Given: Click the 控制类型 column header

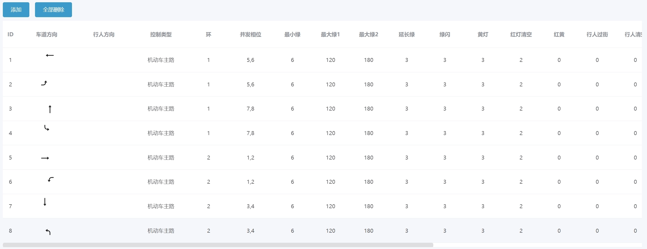Looking at the screenshot, I should [x=161, y=35].
